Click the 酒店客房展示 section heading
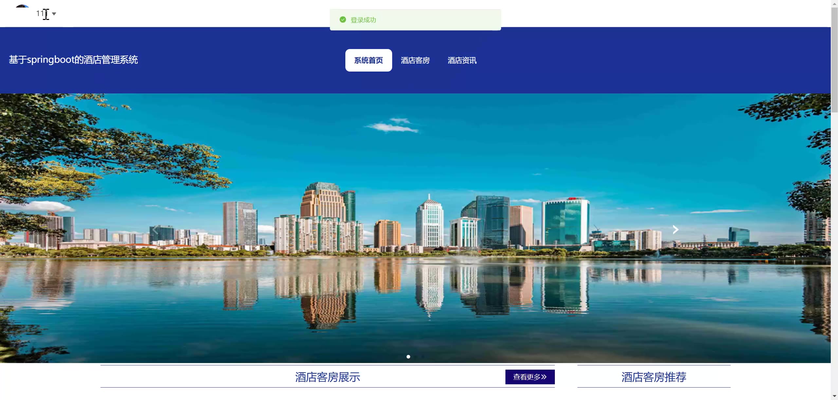Image resolution: width=838 pixels, height=400 pixels. [x=327, y=377]
